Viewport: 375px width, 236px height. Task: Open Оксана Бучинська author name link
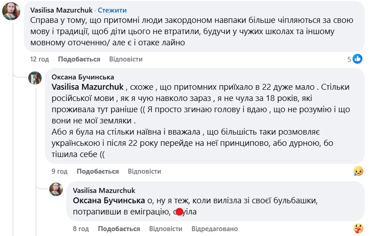[83, 77]
